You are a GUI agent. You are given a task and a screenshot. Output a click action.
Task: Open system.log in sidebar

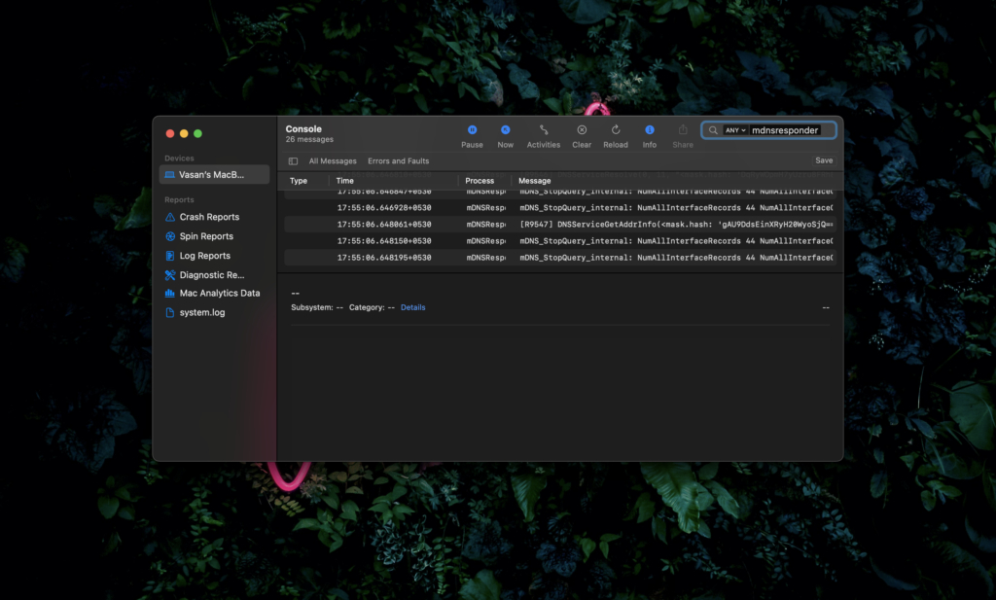[202, 312]
